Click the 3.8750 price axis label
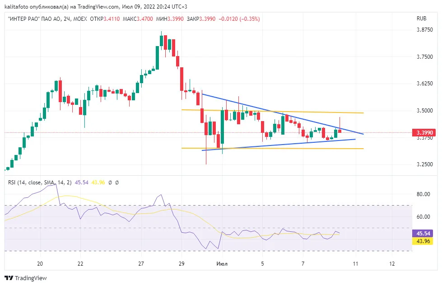This screenshot has width=442, height=286. point(424,30)
